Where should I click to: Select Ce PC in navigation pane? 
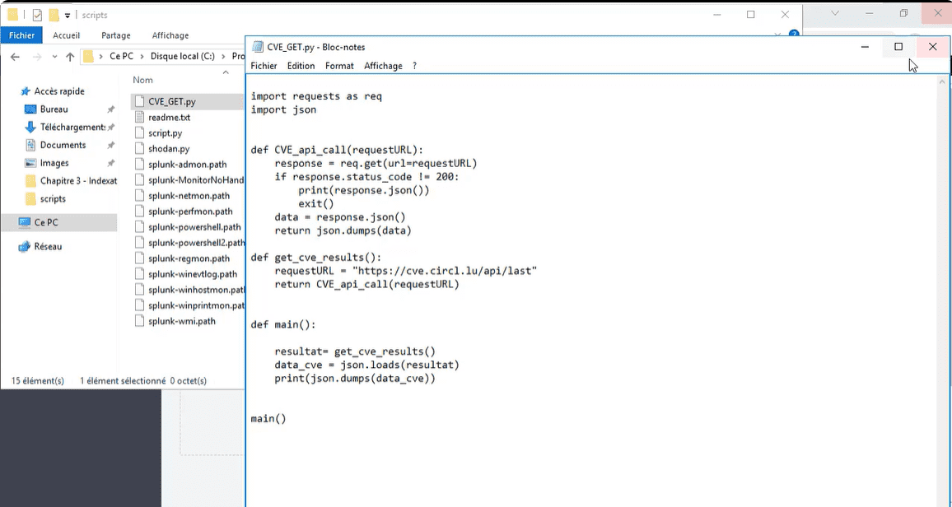pos(46,222)
